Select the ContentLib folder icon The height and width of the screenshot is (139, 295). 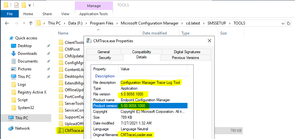[x=61, y=70]
